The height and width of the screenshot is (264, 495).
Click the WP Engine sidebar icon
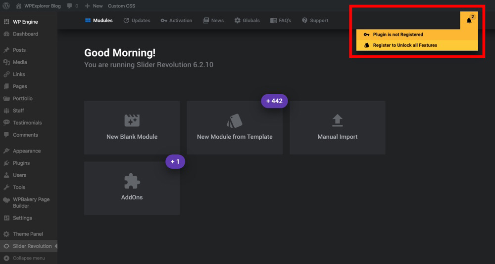[6, 22]
